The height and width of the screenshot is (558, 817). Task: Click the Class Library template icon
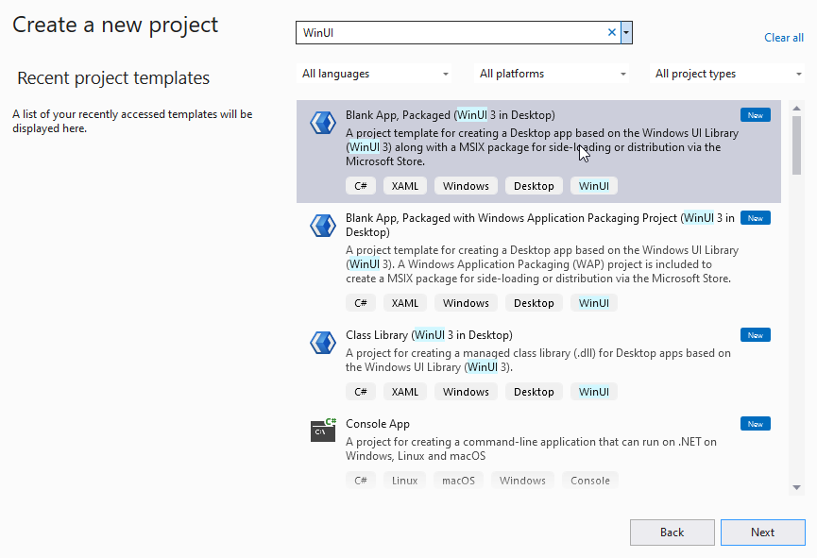point(323,342)
